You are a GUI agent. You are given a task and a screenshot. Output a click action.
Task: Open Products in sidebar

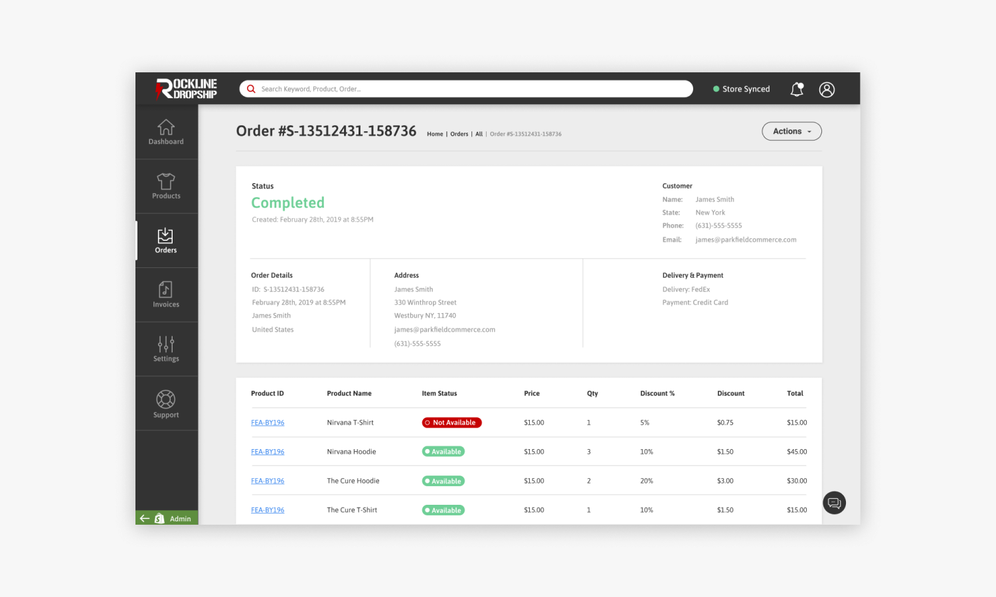pyautogui.click(x=166, y=186)
